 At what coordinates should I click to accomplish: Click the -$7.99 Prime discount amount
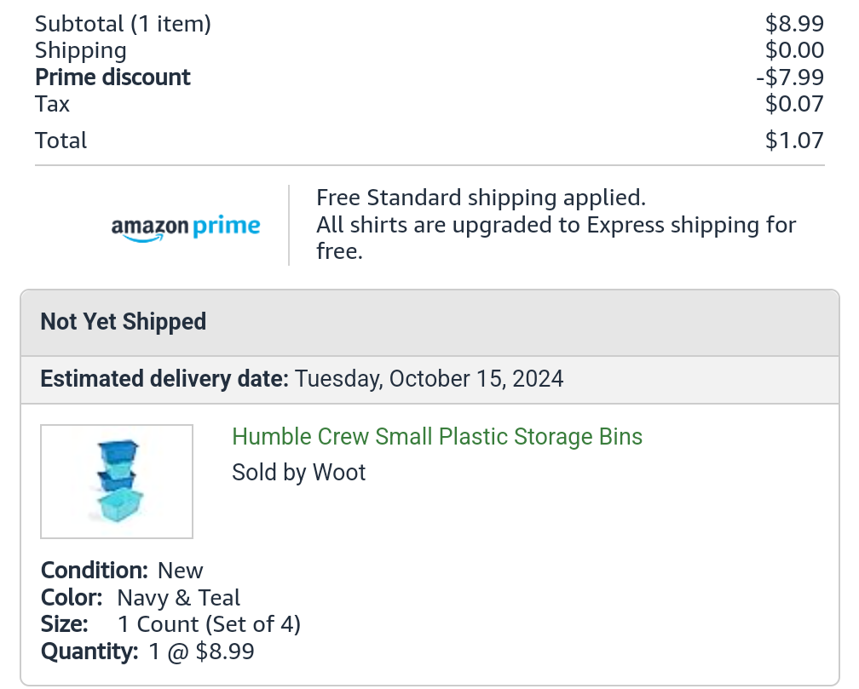point(789,78)
